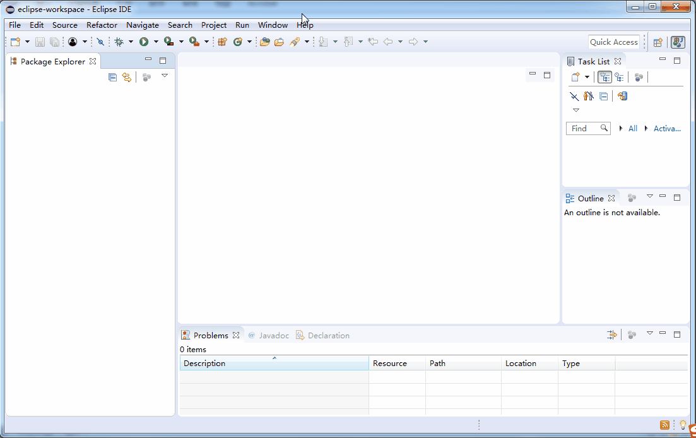Toggle Link with Editor in Package Explorer
The image size is (696, 438).
[127, 77]
